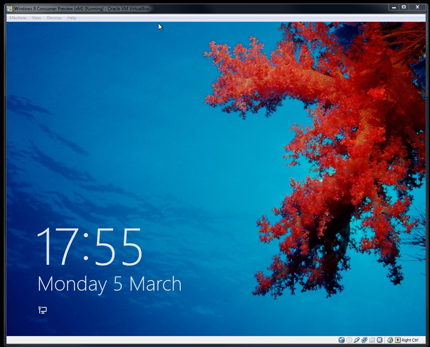430x347 pixels.
Task: Click the Right Ctrl host key label
Action: tap(410, 340)
